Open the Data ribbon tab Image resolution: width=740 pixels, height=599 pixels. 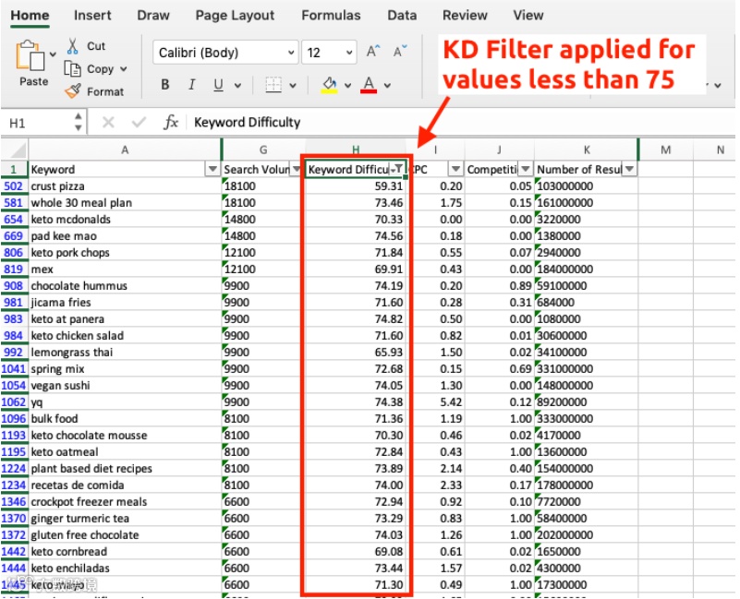pos(402,15)
